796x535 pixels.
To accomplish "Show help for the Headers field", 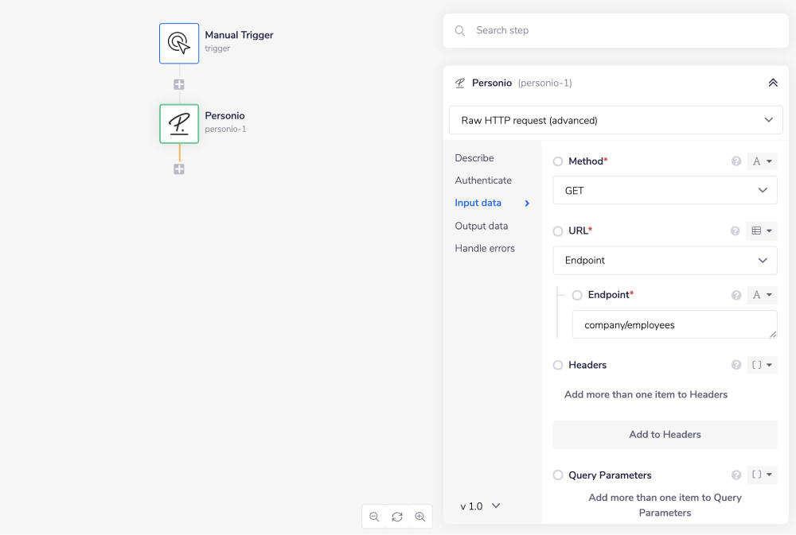I will [x=736, y=365].
